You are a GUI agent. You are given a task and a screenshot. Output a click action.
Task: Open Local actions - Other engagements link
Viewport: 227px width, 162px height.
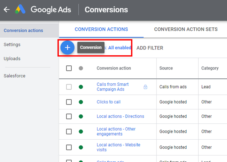click(116, 131)
